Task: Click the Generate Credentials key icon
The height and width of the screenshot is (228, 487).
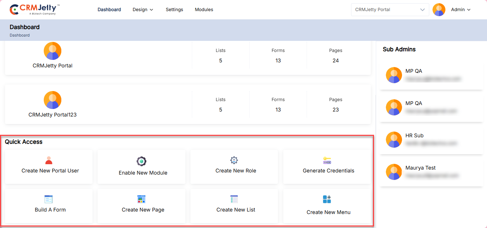Action: click(327, 160)
